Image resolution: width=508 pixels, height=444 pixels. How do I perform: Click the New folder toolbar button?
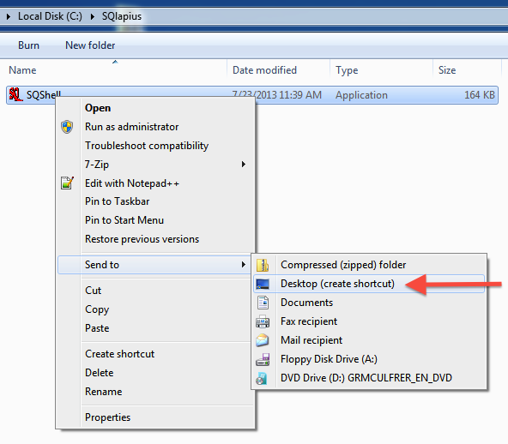click(x=90, y=45)
